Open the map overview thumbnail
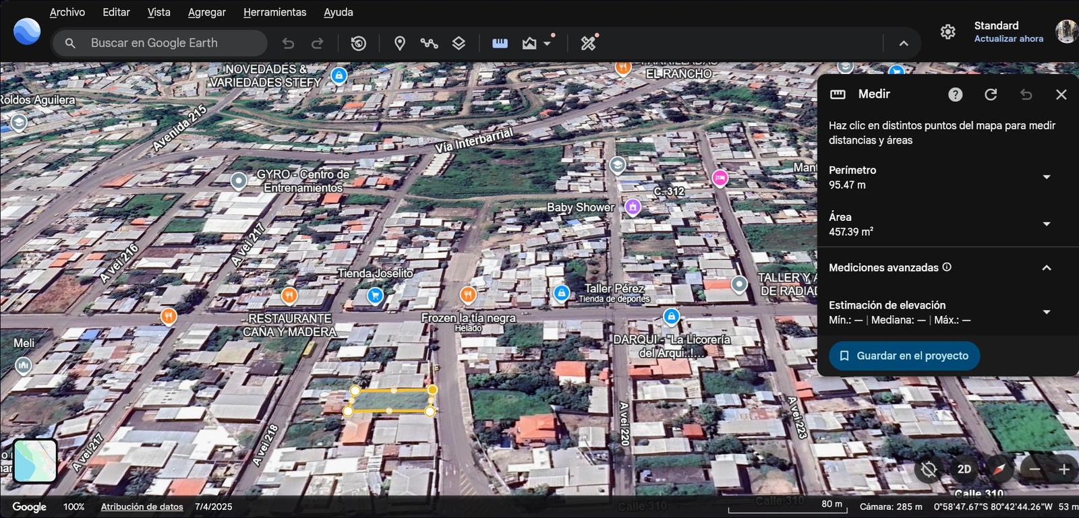 (x=35, y=461)
